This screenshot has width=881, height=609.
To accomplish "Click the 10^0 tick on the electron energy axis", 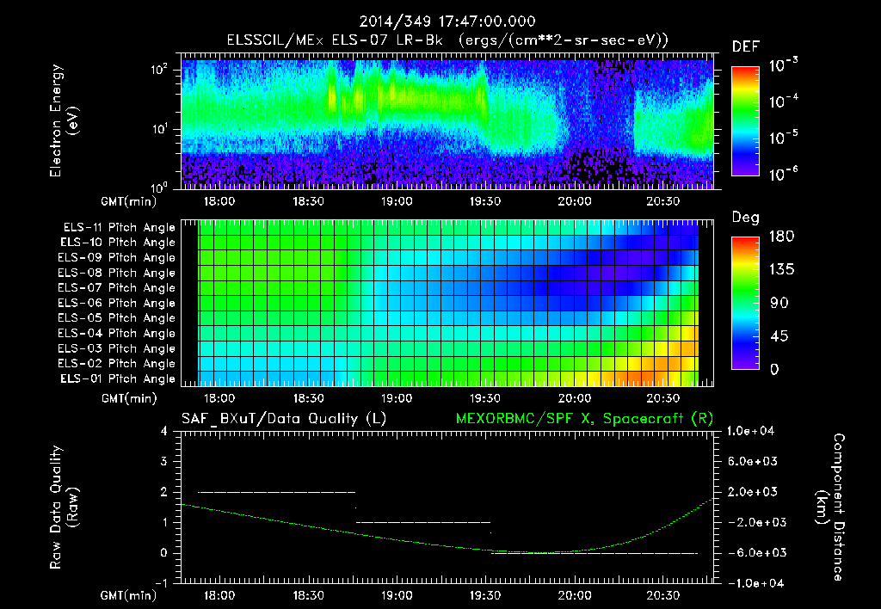I will (x=159, y=187).
